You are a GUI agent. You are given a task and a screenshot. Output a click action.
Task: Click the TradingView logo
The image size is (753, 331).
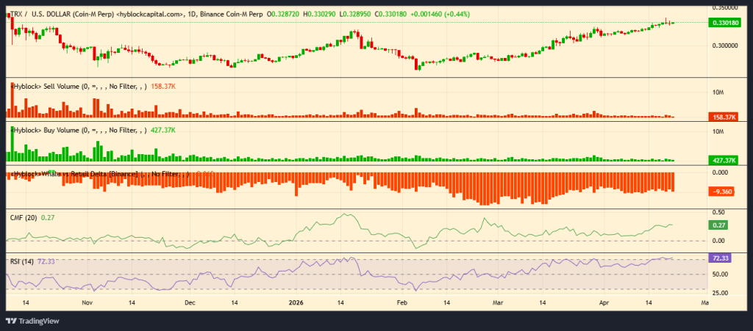click(32, 321)
